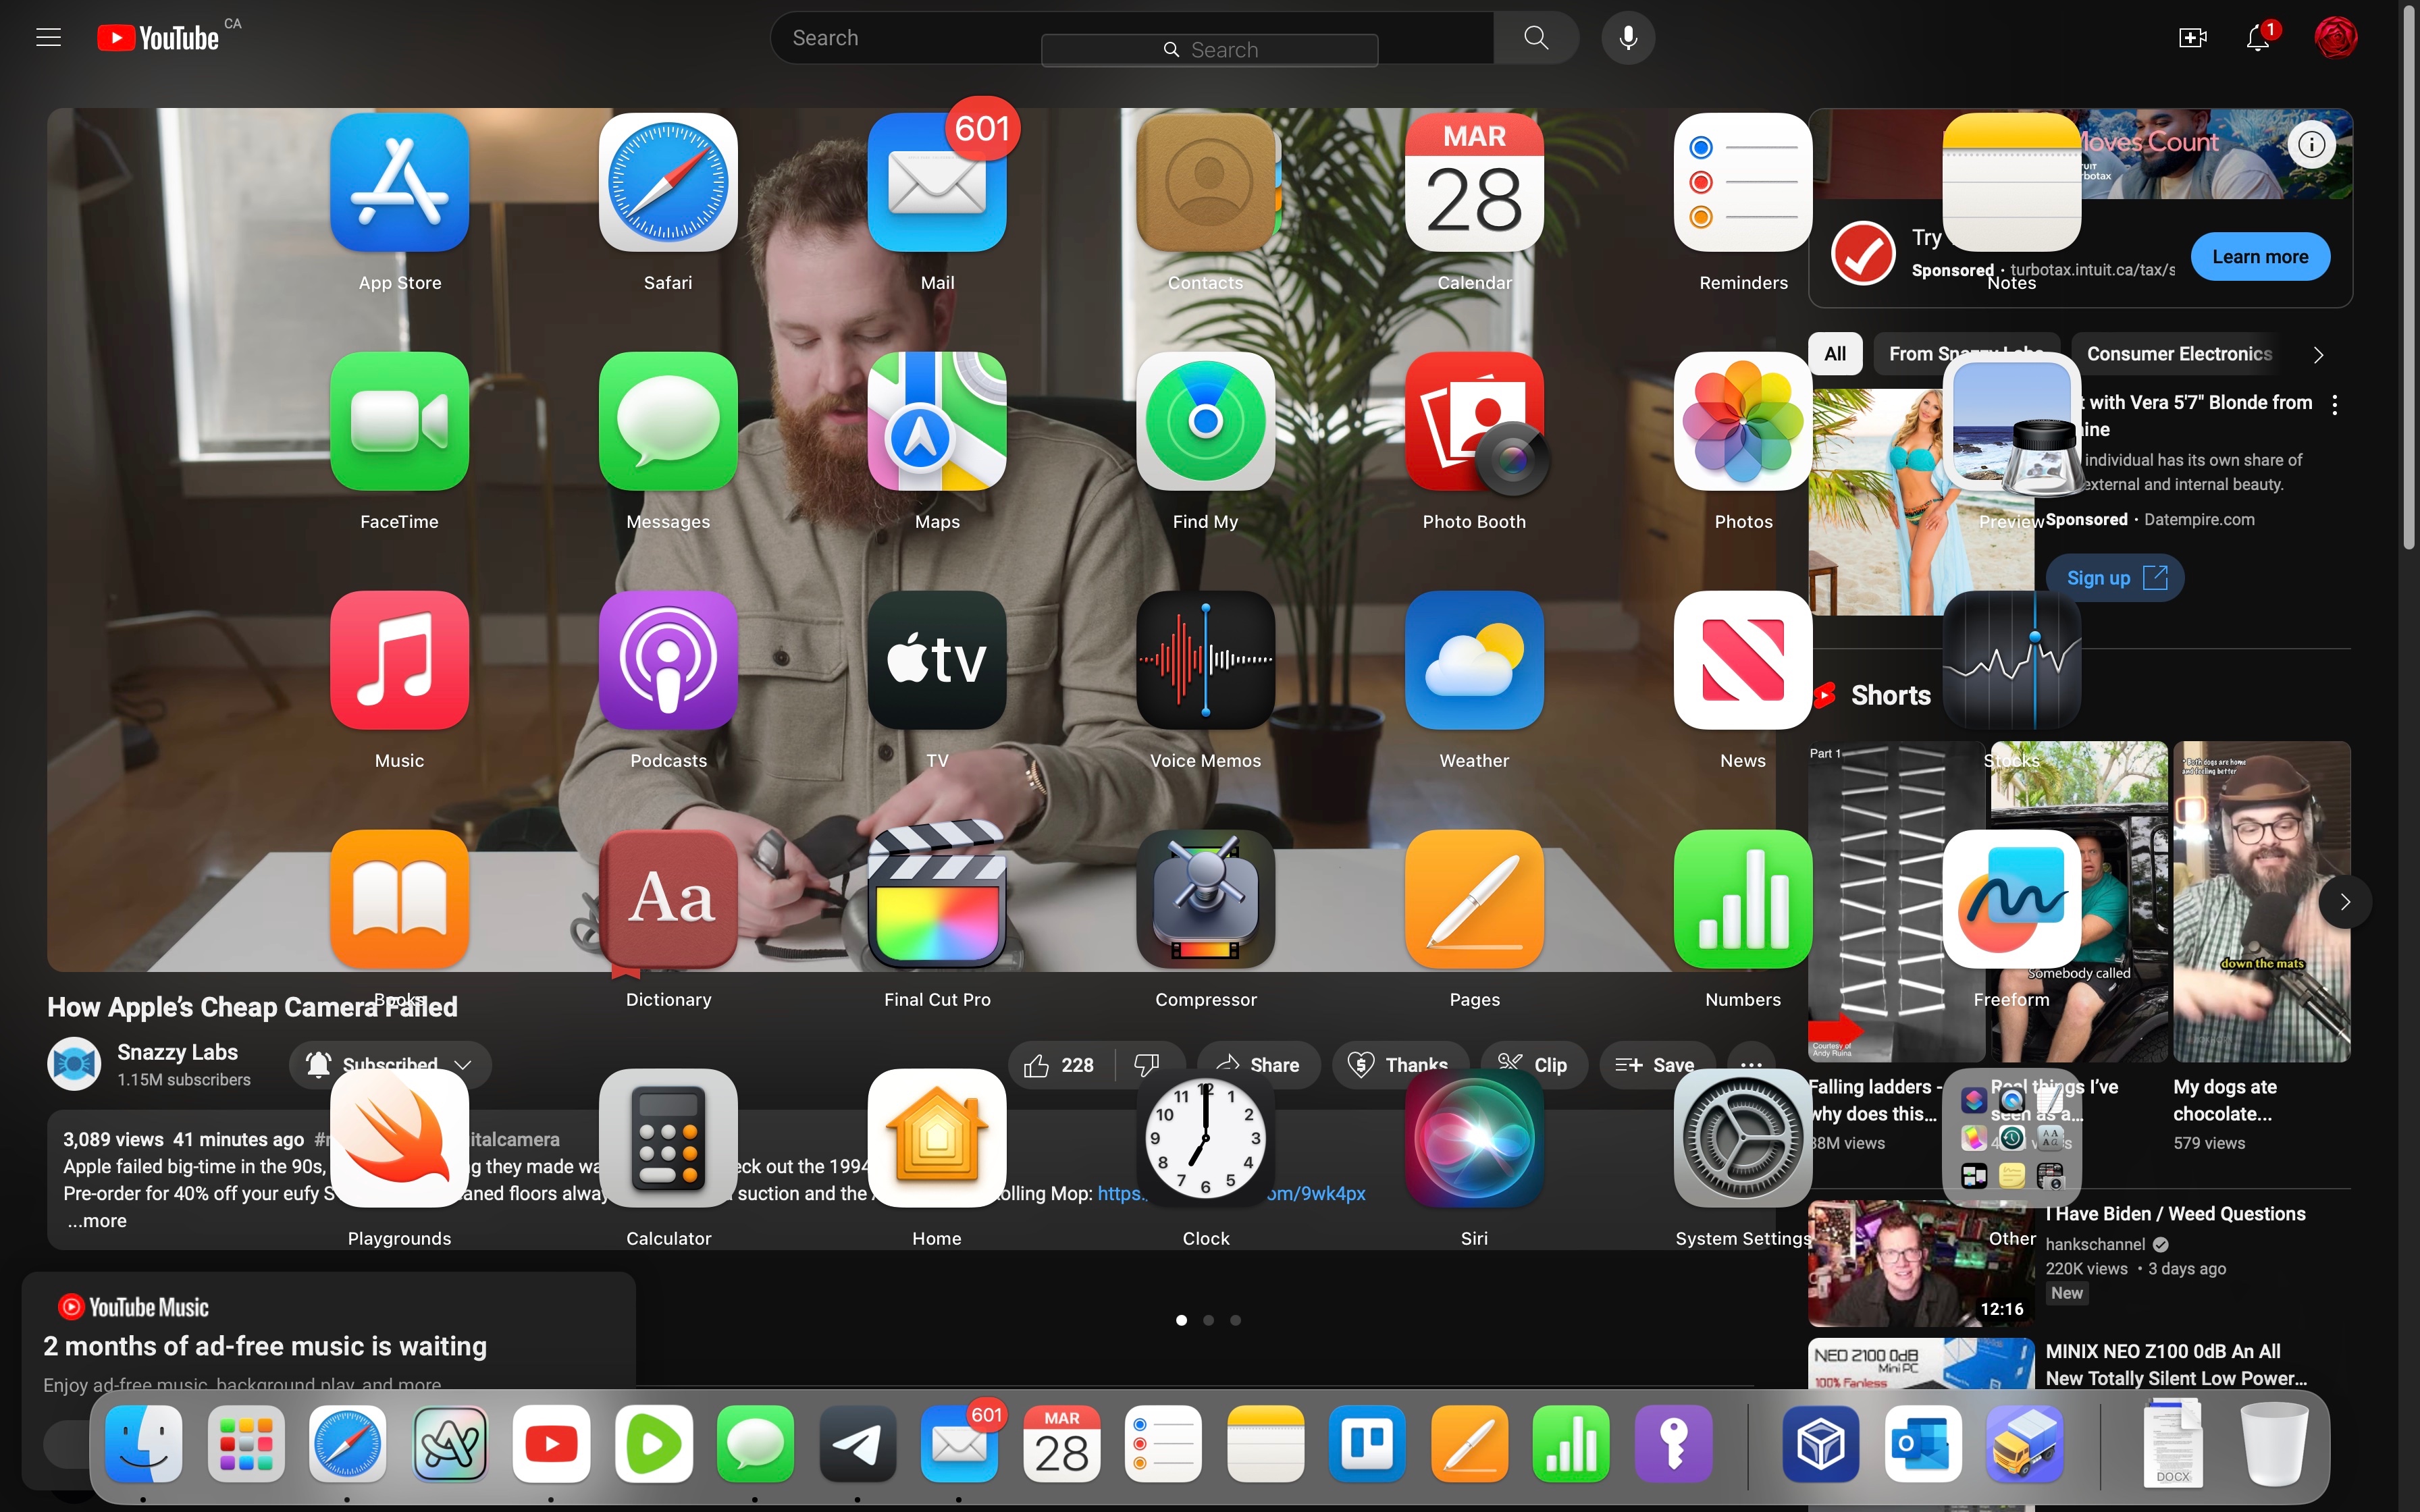Click Sign up on the Datempire ad
Viewport: 2420px width, 1512px height.
[2113, 577]
